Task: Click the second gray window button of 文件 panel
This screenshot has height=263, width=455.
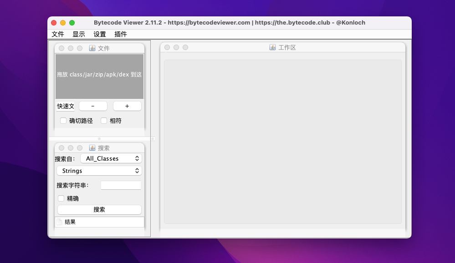Action: point(71,48)
